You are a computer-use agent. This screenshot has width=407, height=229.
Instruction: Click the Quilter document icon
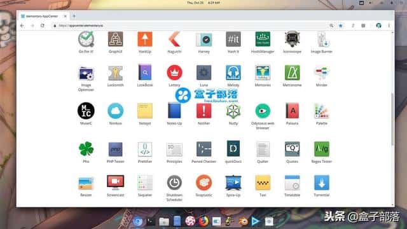[x=263, y=149]
